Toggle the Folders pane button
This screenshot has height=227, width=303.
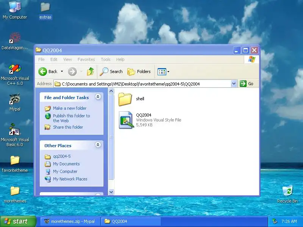point(139,72)
